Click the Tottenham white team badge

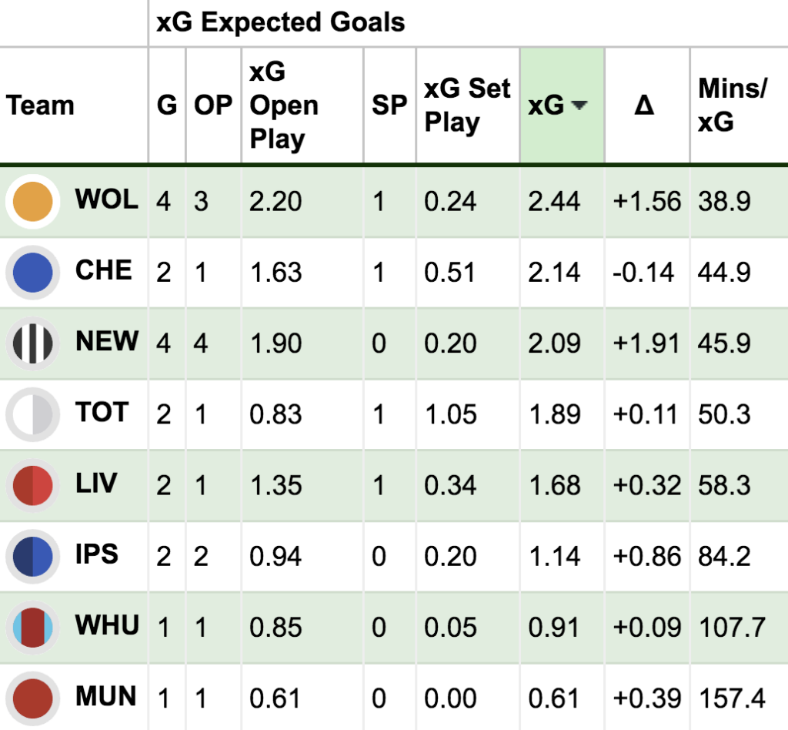32,414
